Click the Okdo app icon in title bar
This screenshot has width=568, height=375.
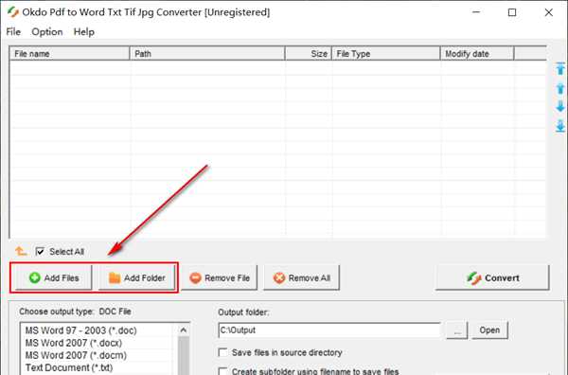[x=12, y=12]
